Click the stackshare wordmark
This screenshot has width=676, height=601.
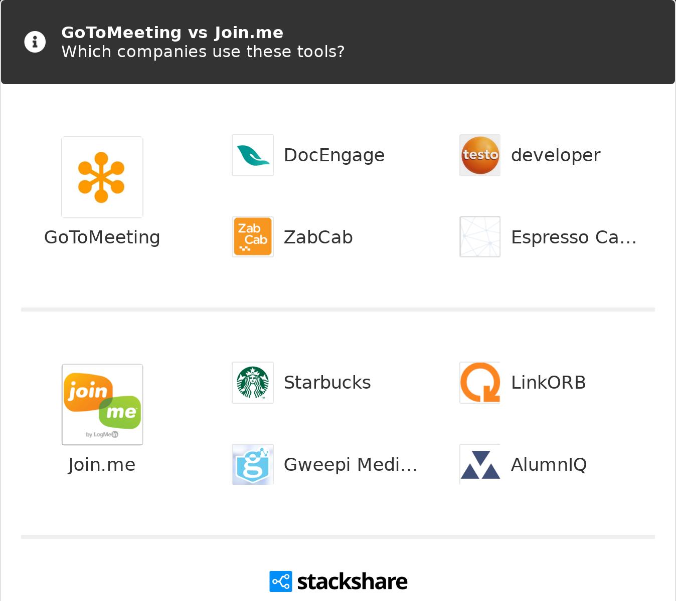click(x=352, y=581)
